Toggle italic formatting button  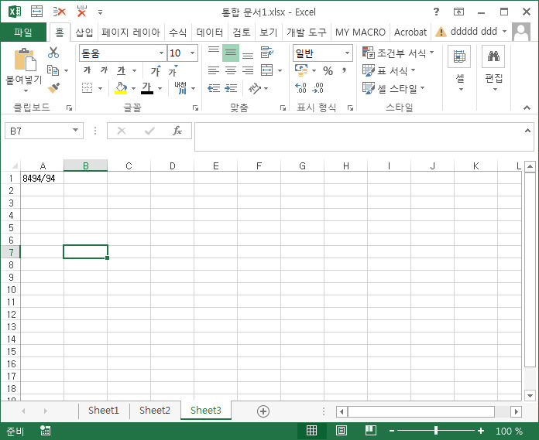(104, 70)
